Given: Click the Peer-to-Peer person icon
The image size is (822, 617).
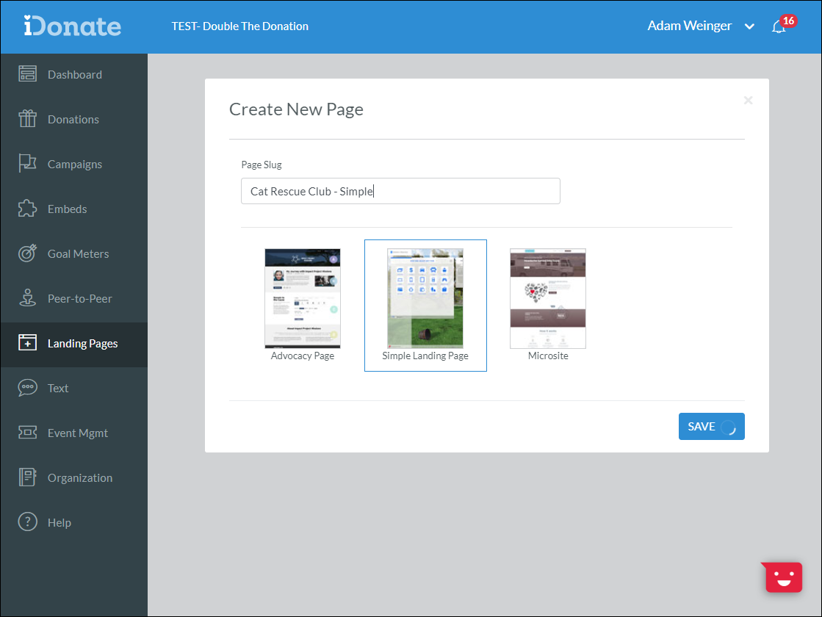Looking at the screenshot, I should coord(27,298).
